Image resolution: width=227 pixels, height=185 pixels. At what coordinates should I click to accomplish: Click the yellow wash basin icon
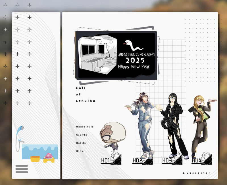click(35, 159)
